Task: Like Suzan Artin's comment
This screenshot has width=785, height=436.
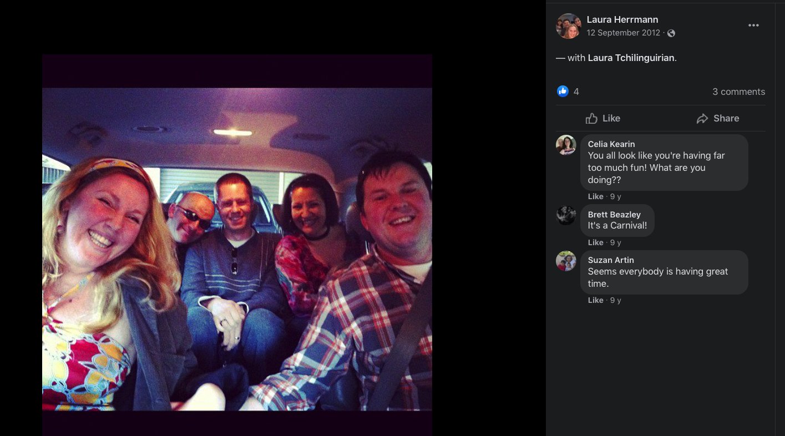Action: pos(596,300)
